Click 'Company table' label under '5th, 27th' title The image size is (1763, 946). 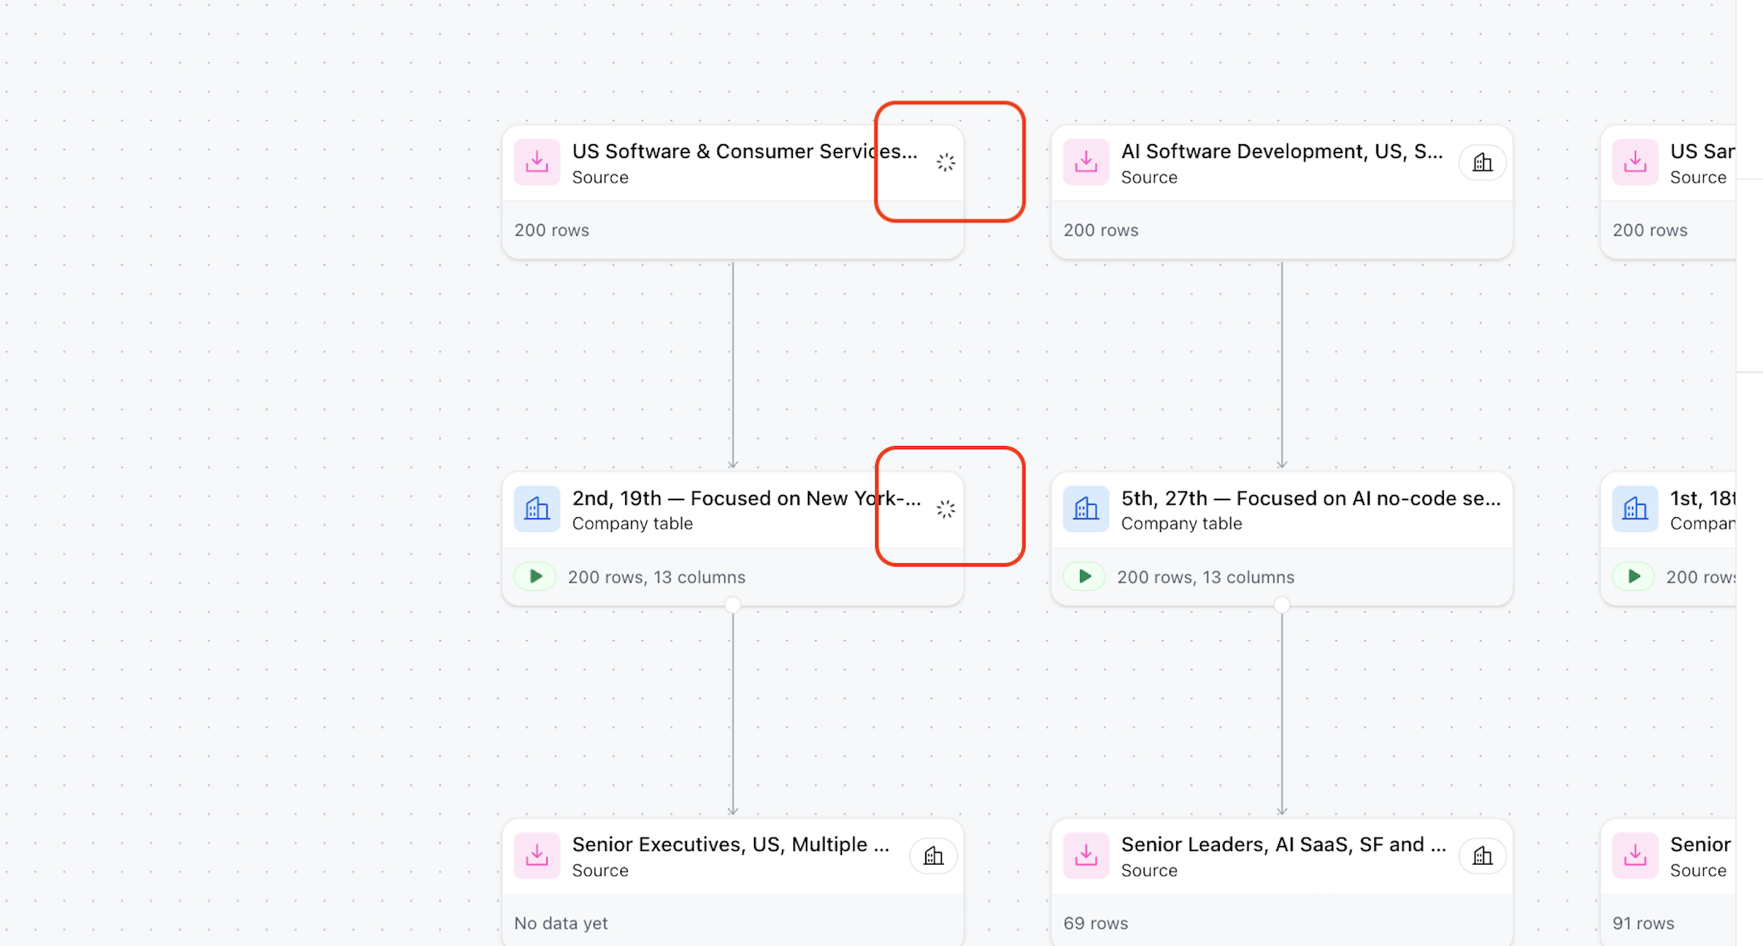(1182, 524)
